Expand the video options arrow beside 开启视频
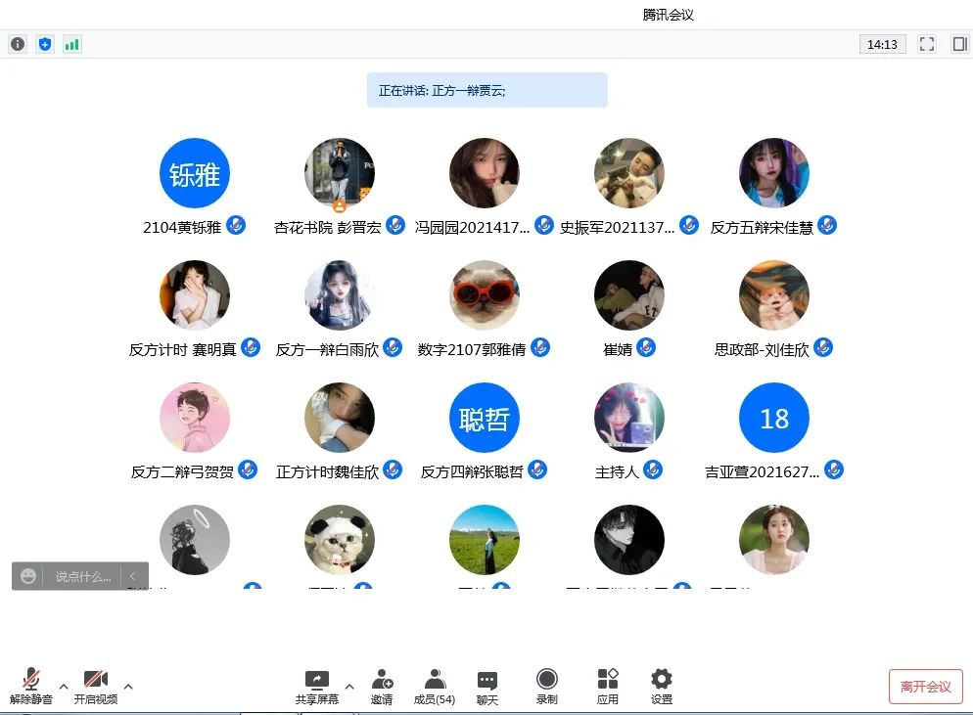 (128, 687)
